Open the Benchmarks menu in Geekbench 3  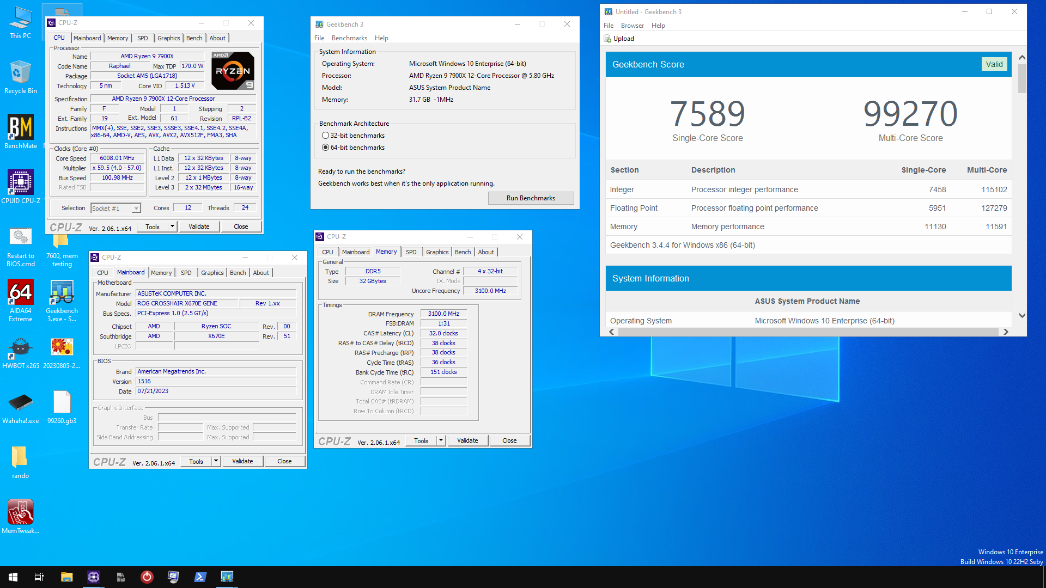click(349, 38)
